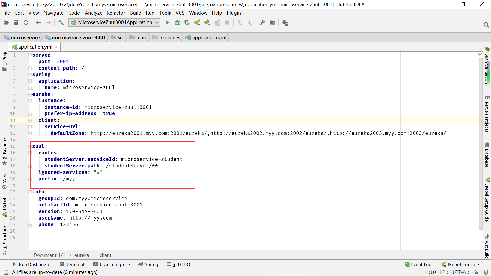Open the Ant Build panel

[487, 246]
